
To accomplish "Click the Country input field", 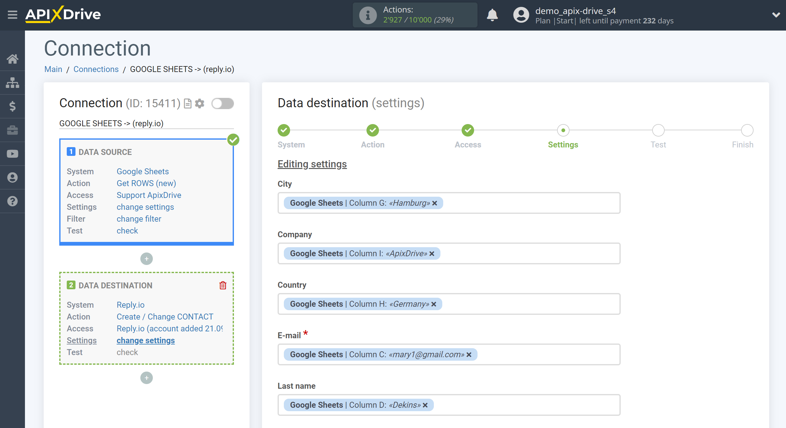I will click(449, 304).
